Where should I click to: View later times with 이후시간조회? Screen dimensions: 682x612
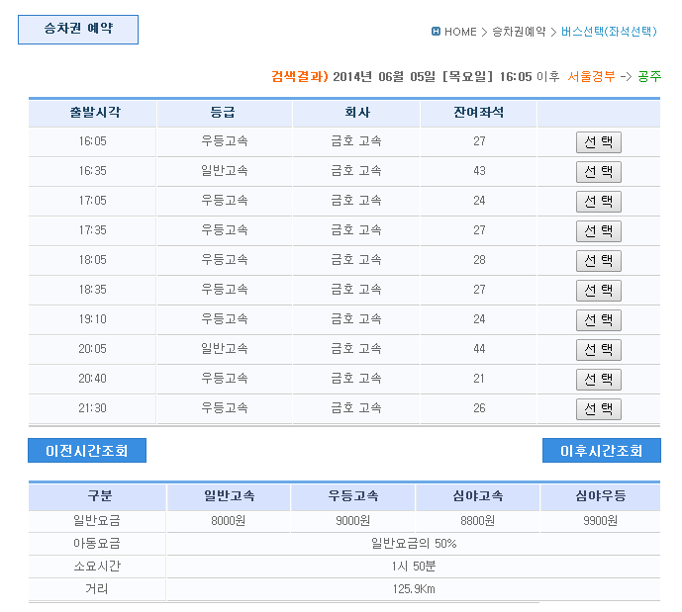pos(602,451)
